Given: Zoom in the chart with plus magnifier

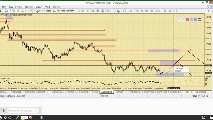Looking at the screenshot, I should (93, 11).
